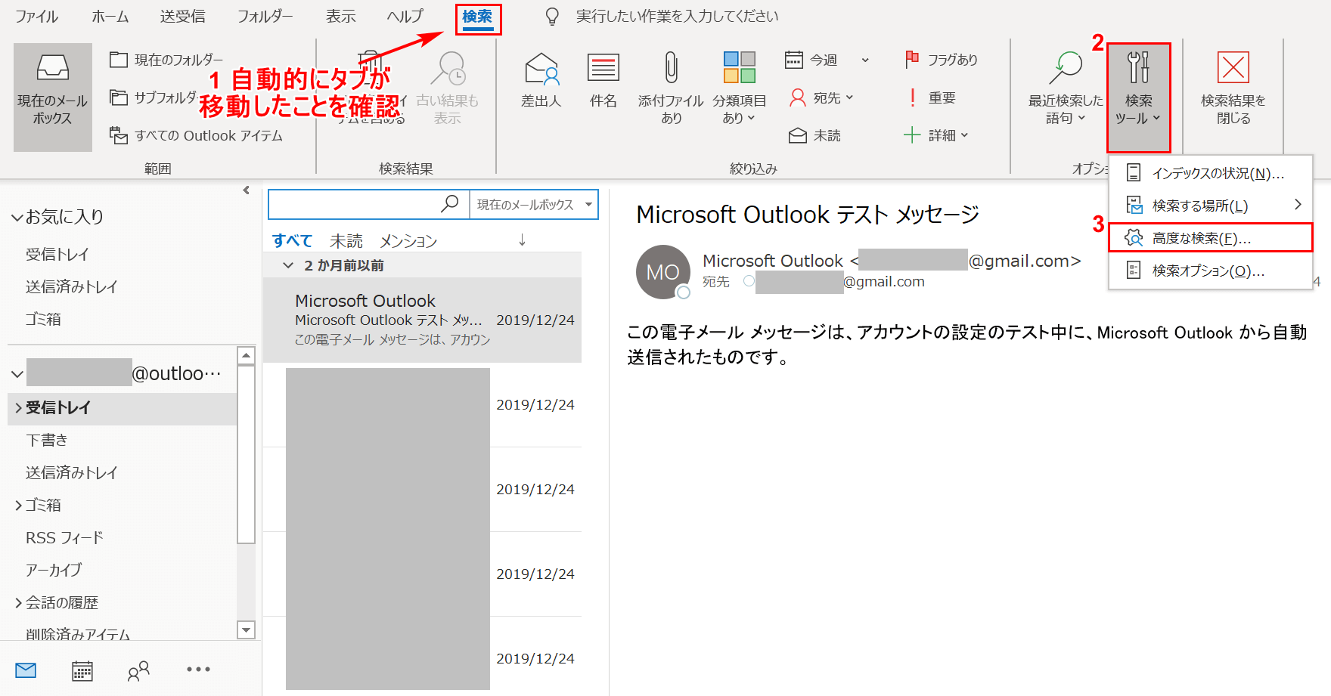Open the File (ファイル) tab
The height and width of the screenshot is (696, 1331).
pyautogui.click(x=36, y=16)
